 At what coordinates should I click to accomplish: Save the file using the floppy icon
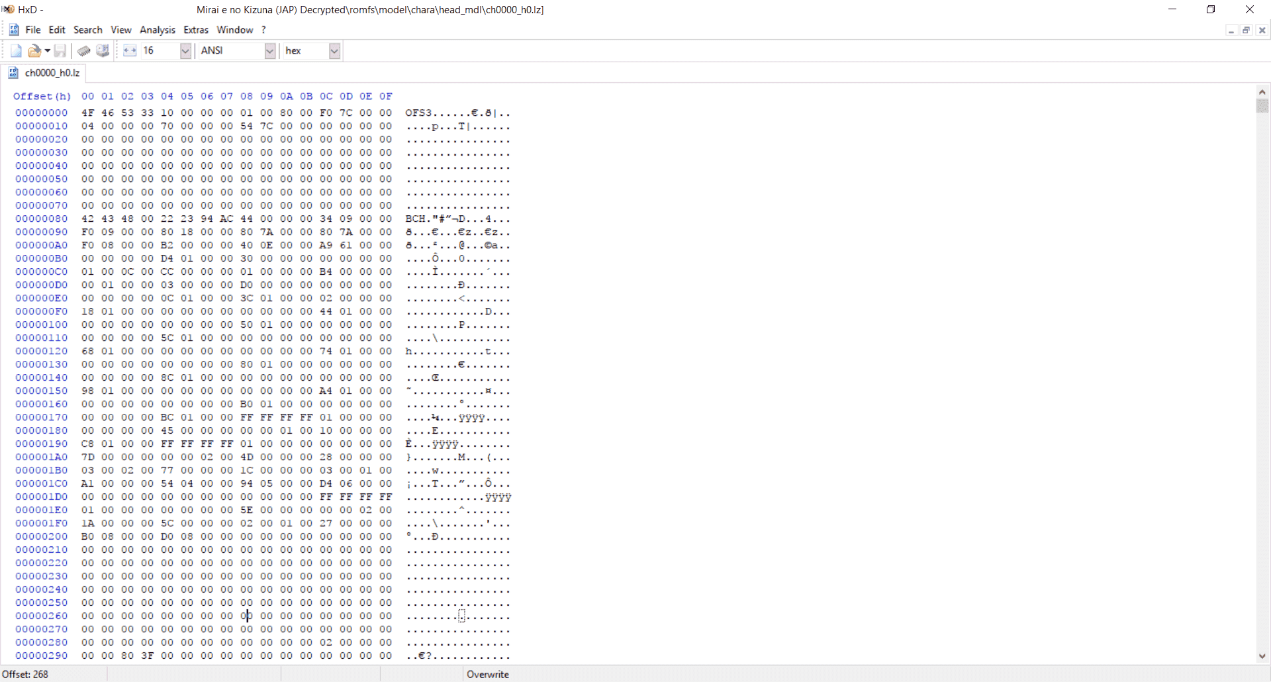(x=60, y=51)
